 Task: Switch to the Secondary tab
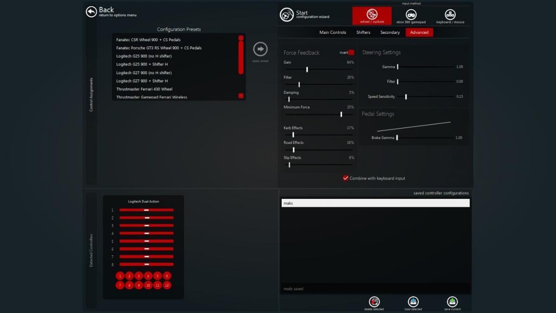point(390,32)
